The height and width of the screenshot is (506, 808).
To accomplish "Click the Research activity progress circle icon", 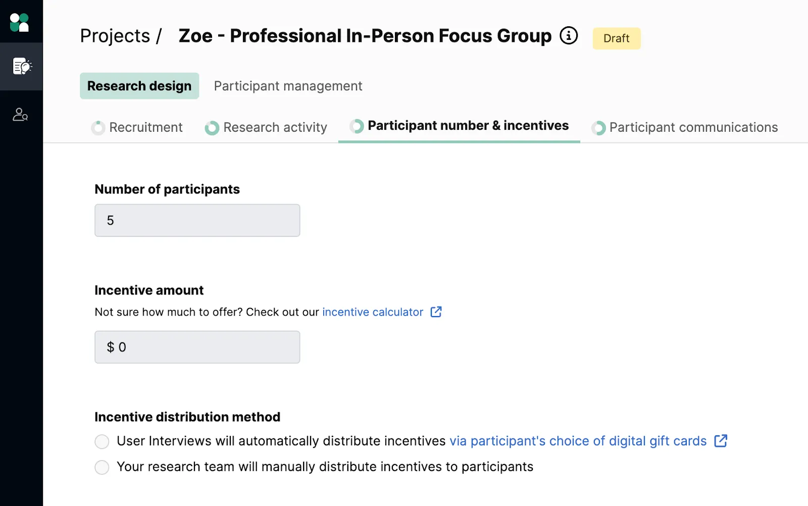I will (212, 128).
